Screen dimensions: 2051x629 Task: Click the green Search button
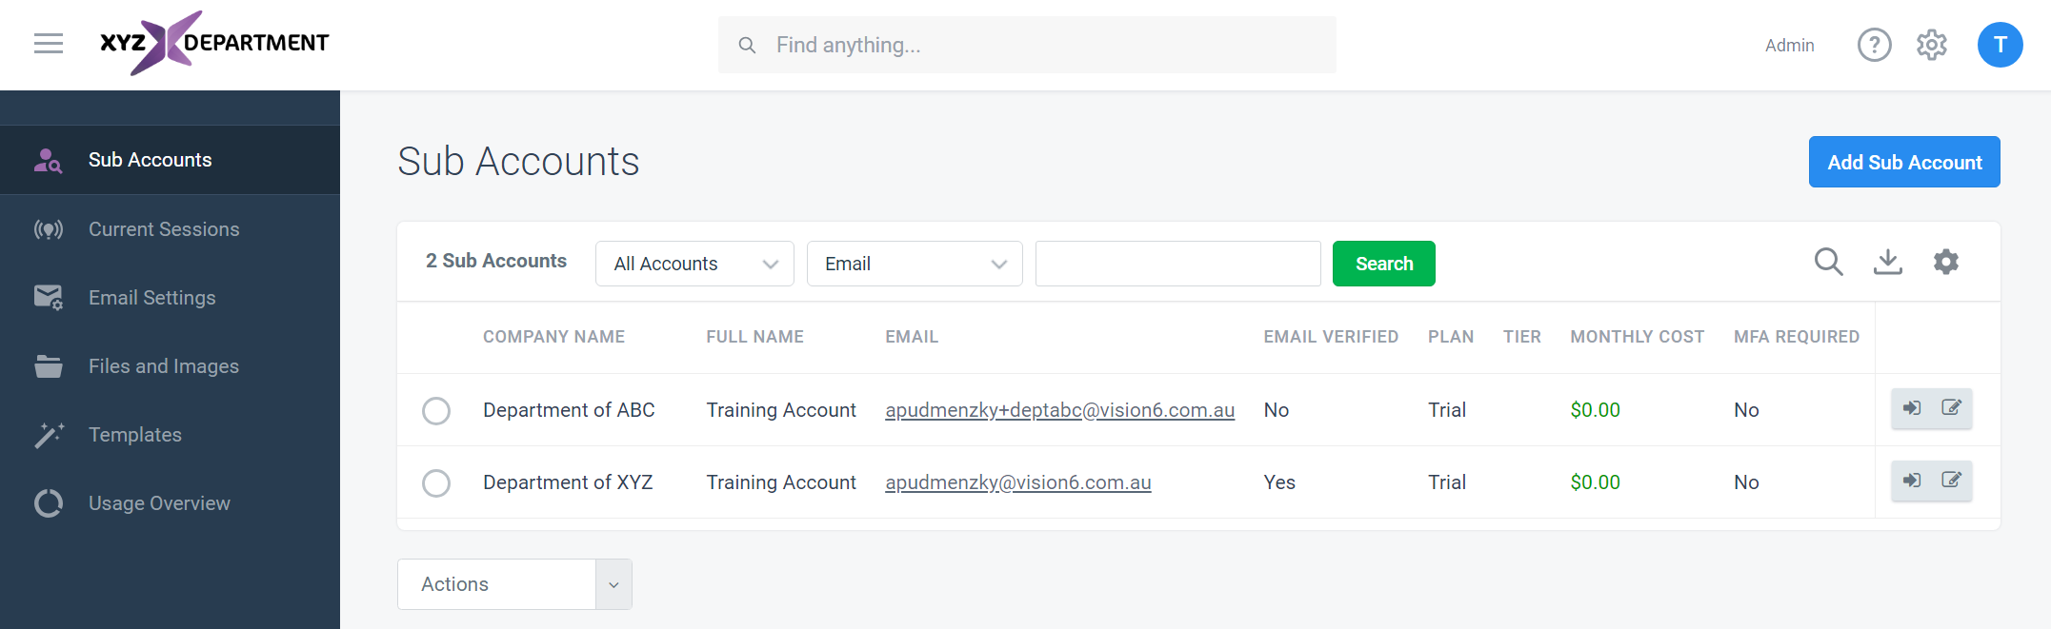[1384, 264]
